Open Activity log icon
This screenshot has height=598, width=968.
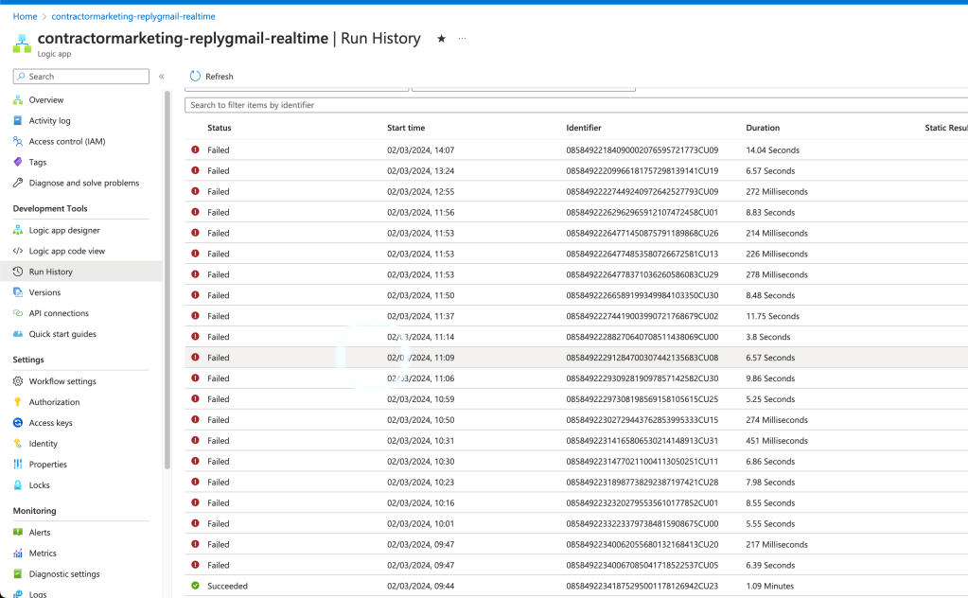[18, 121]
